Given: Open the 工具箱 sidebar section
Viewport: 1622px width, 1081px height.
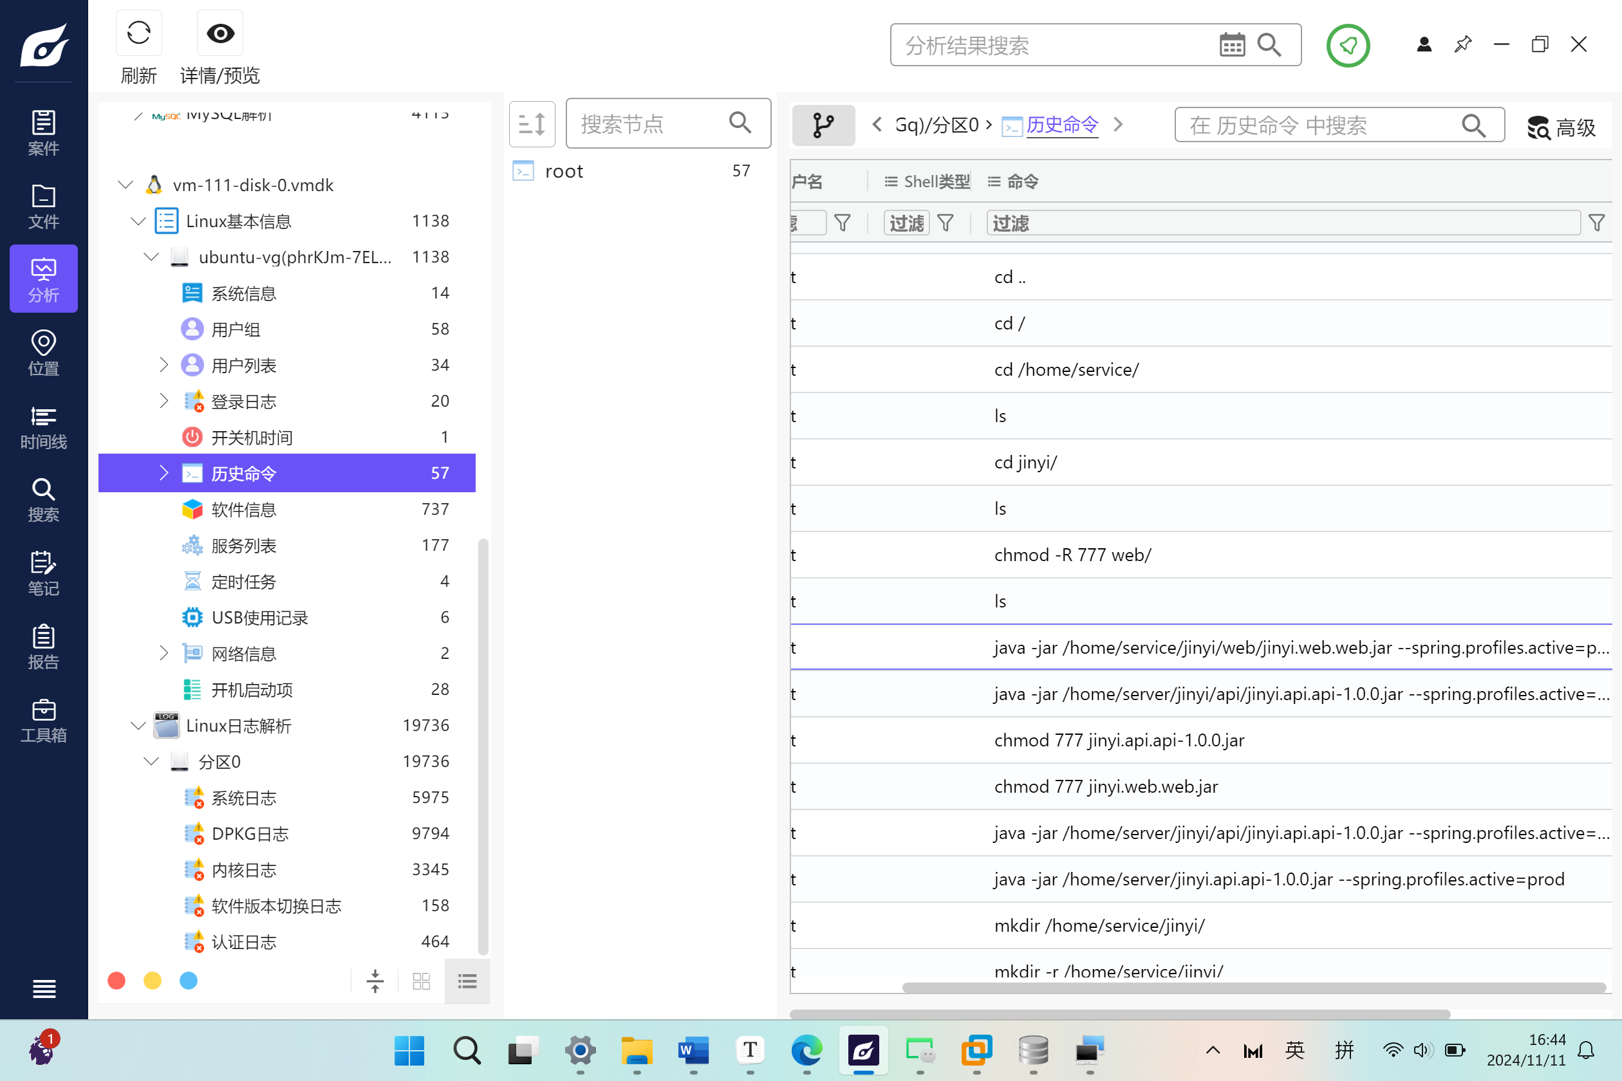Looking at the screenshot, I should (44, 721).
